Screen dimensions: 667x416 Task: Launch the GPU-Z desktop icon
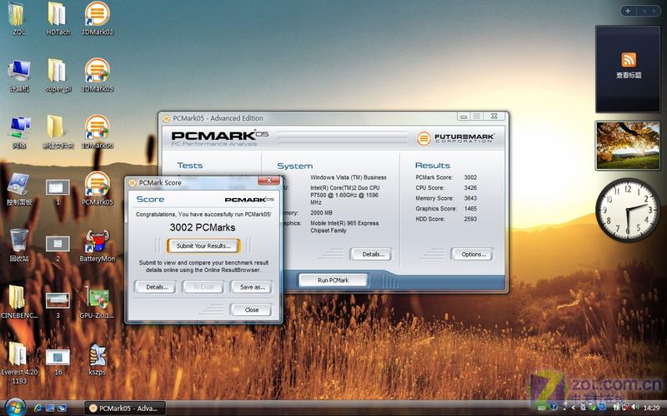[x=97, y=302]
